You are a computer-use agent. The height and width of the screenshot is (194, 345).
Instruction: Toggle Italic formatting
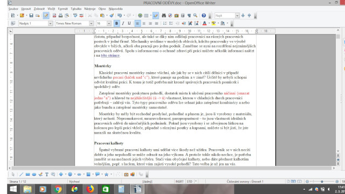123,23
